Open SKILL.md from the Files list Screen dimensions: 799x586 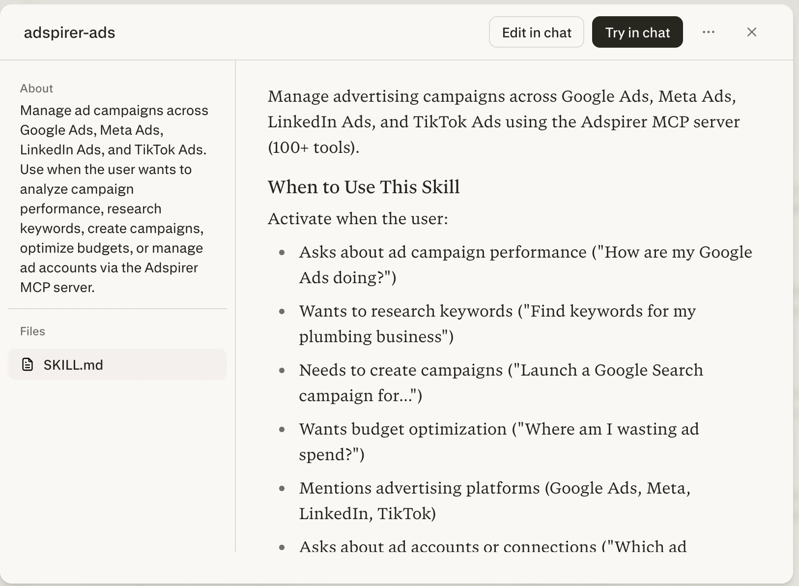click(74, 365)
